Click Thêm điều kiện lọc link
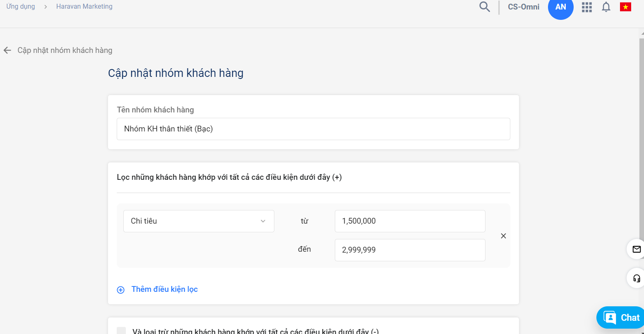Viewport: 644px width, 334px height. pyautogui.click(x=165, y=289)
